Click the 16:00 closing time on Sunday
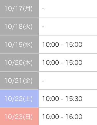The width and height of the screenshot is (97, 125). coord(74,117)
